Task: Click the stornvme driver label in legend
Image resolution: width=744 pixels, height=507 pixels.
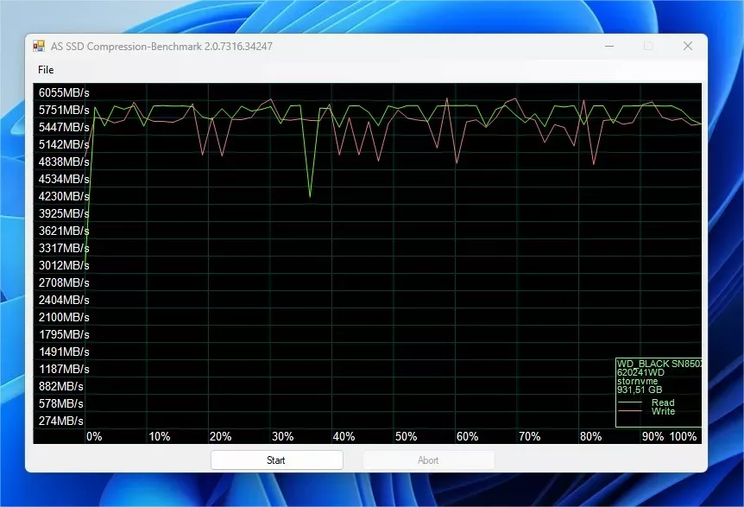Action: click(x=636, y=381)
